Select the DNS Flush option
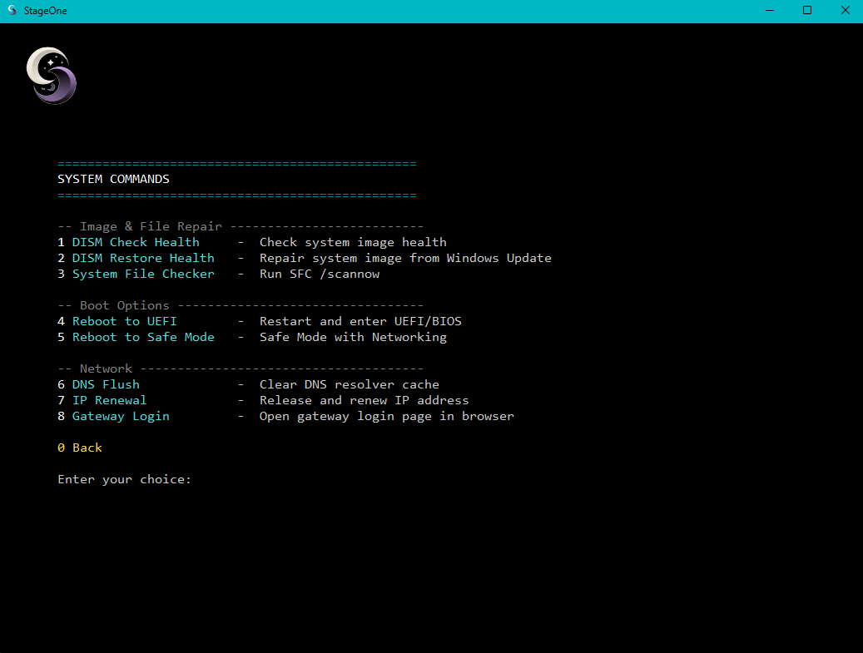 tap(106, 384)
